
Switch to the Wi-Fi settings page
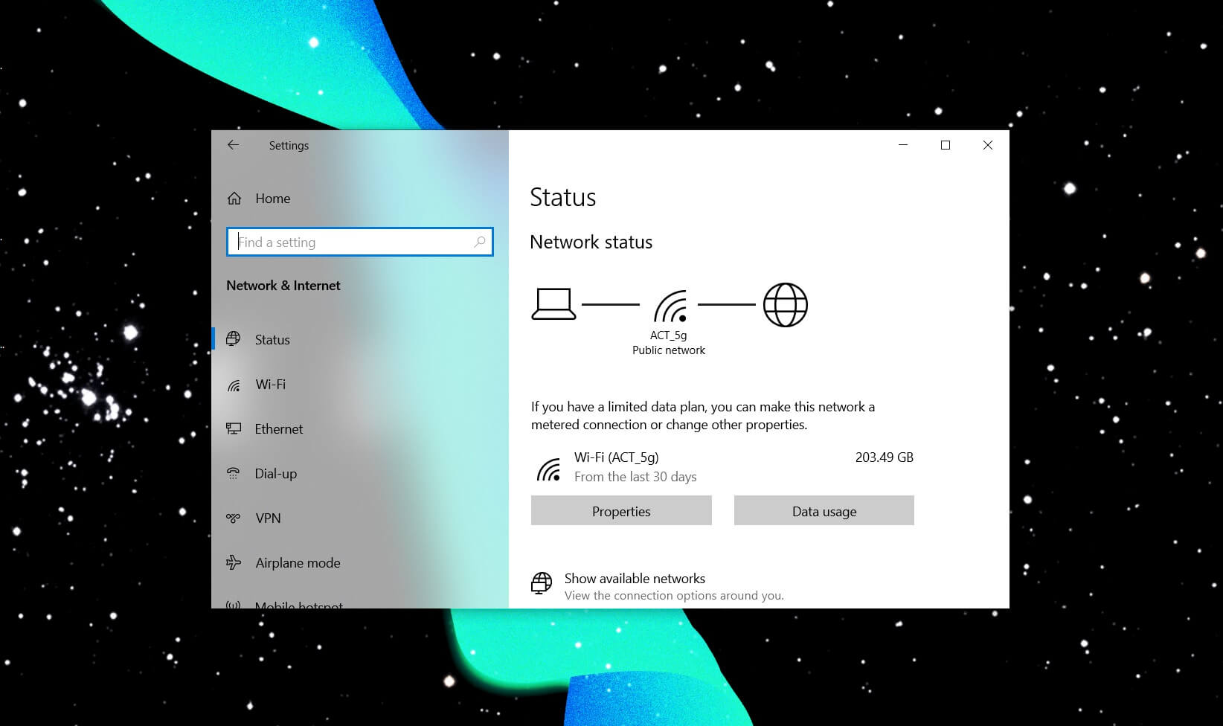(x=270, y=385)
